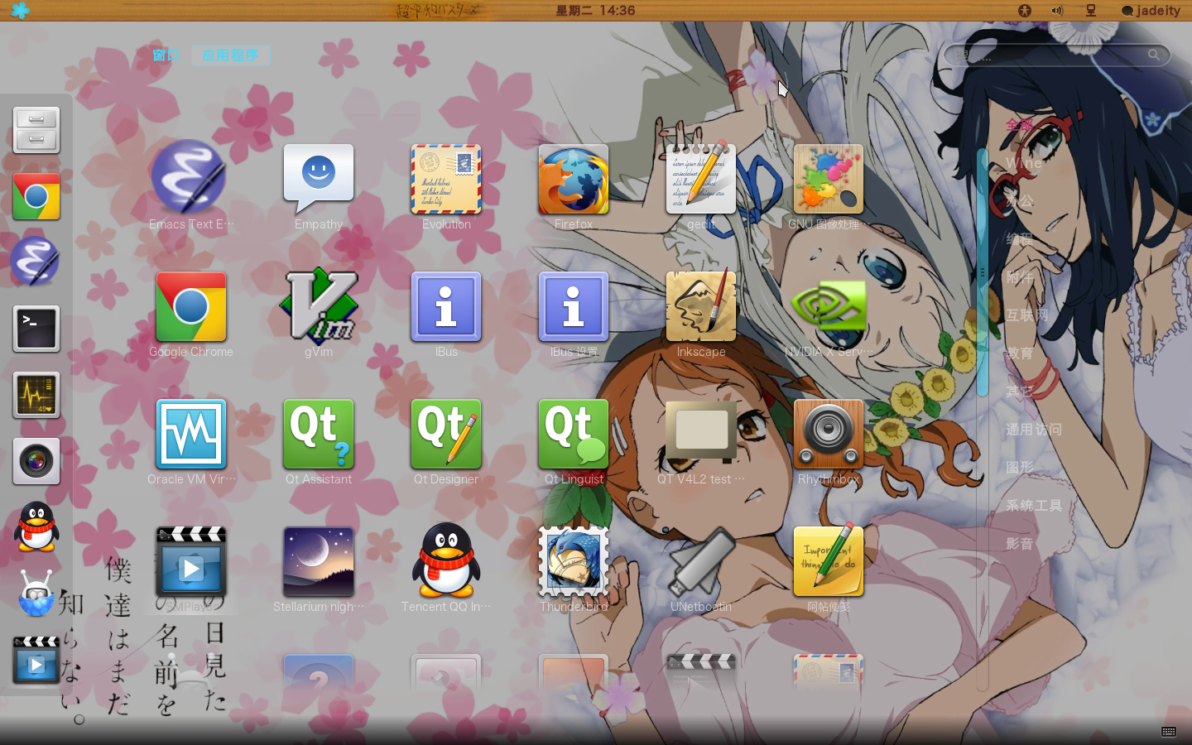
Task: Launch Emacs Text Editor from the app grid
Action: pos(191,185)
